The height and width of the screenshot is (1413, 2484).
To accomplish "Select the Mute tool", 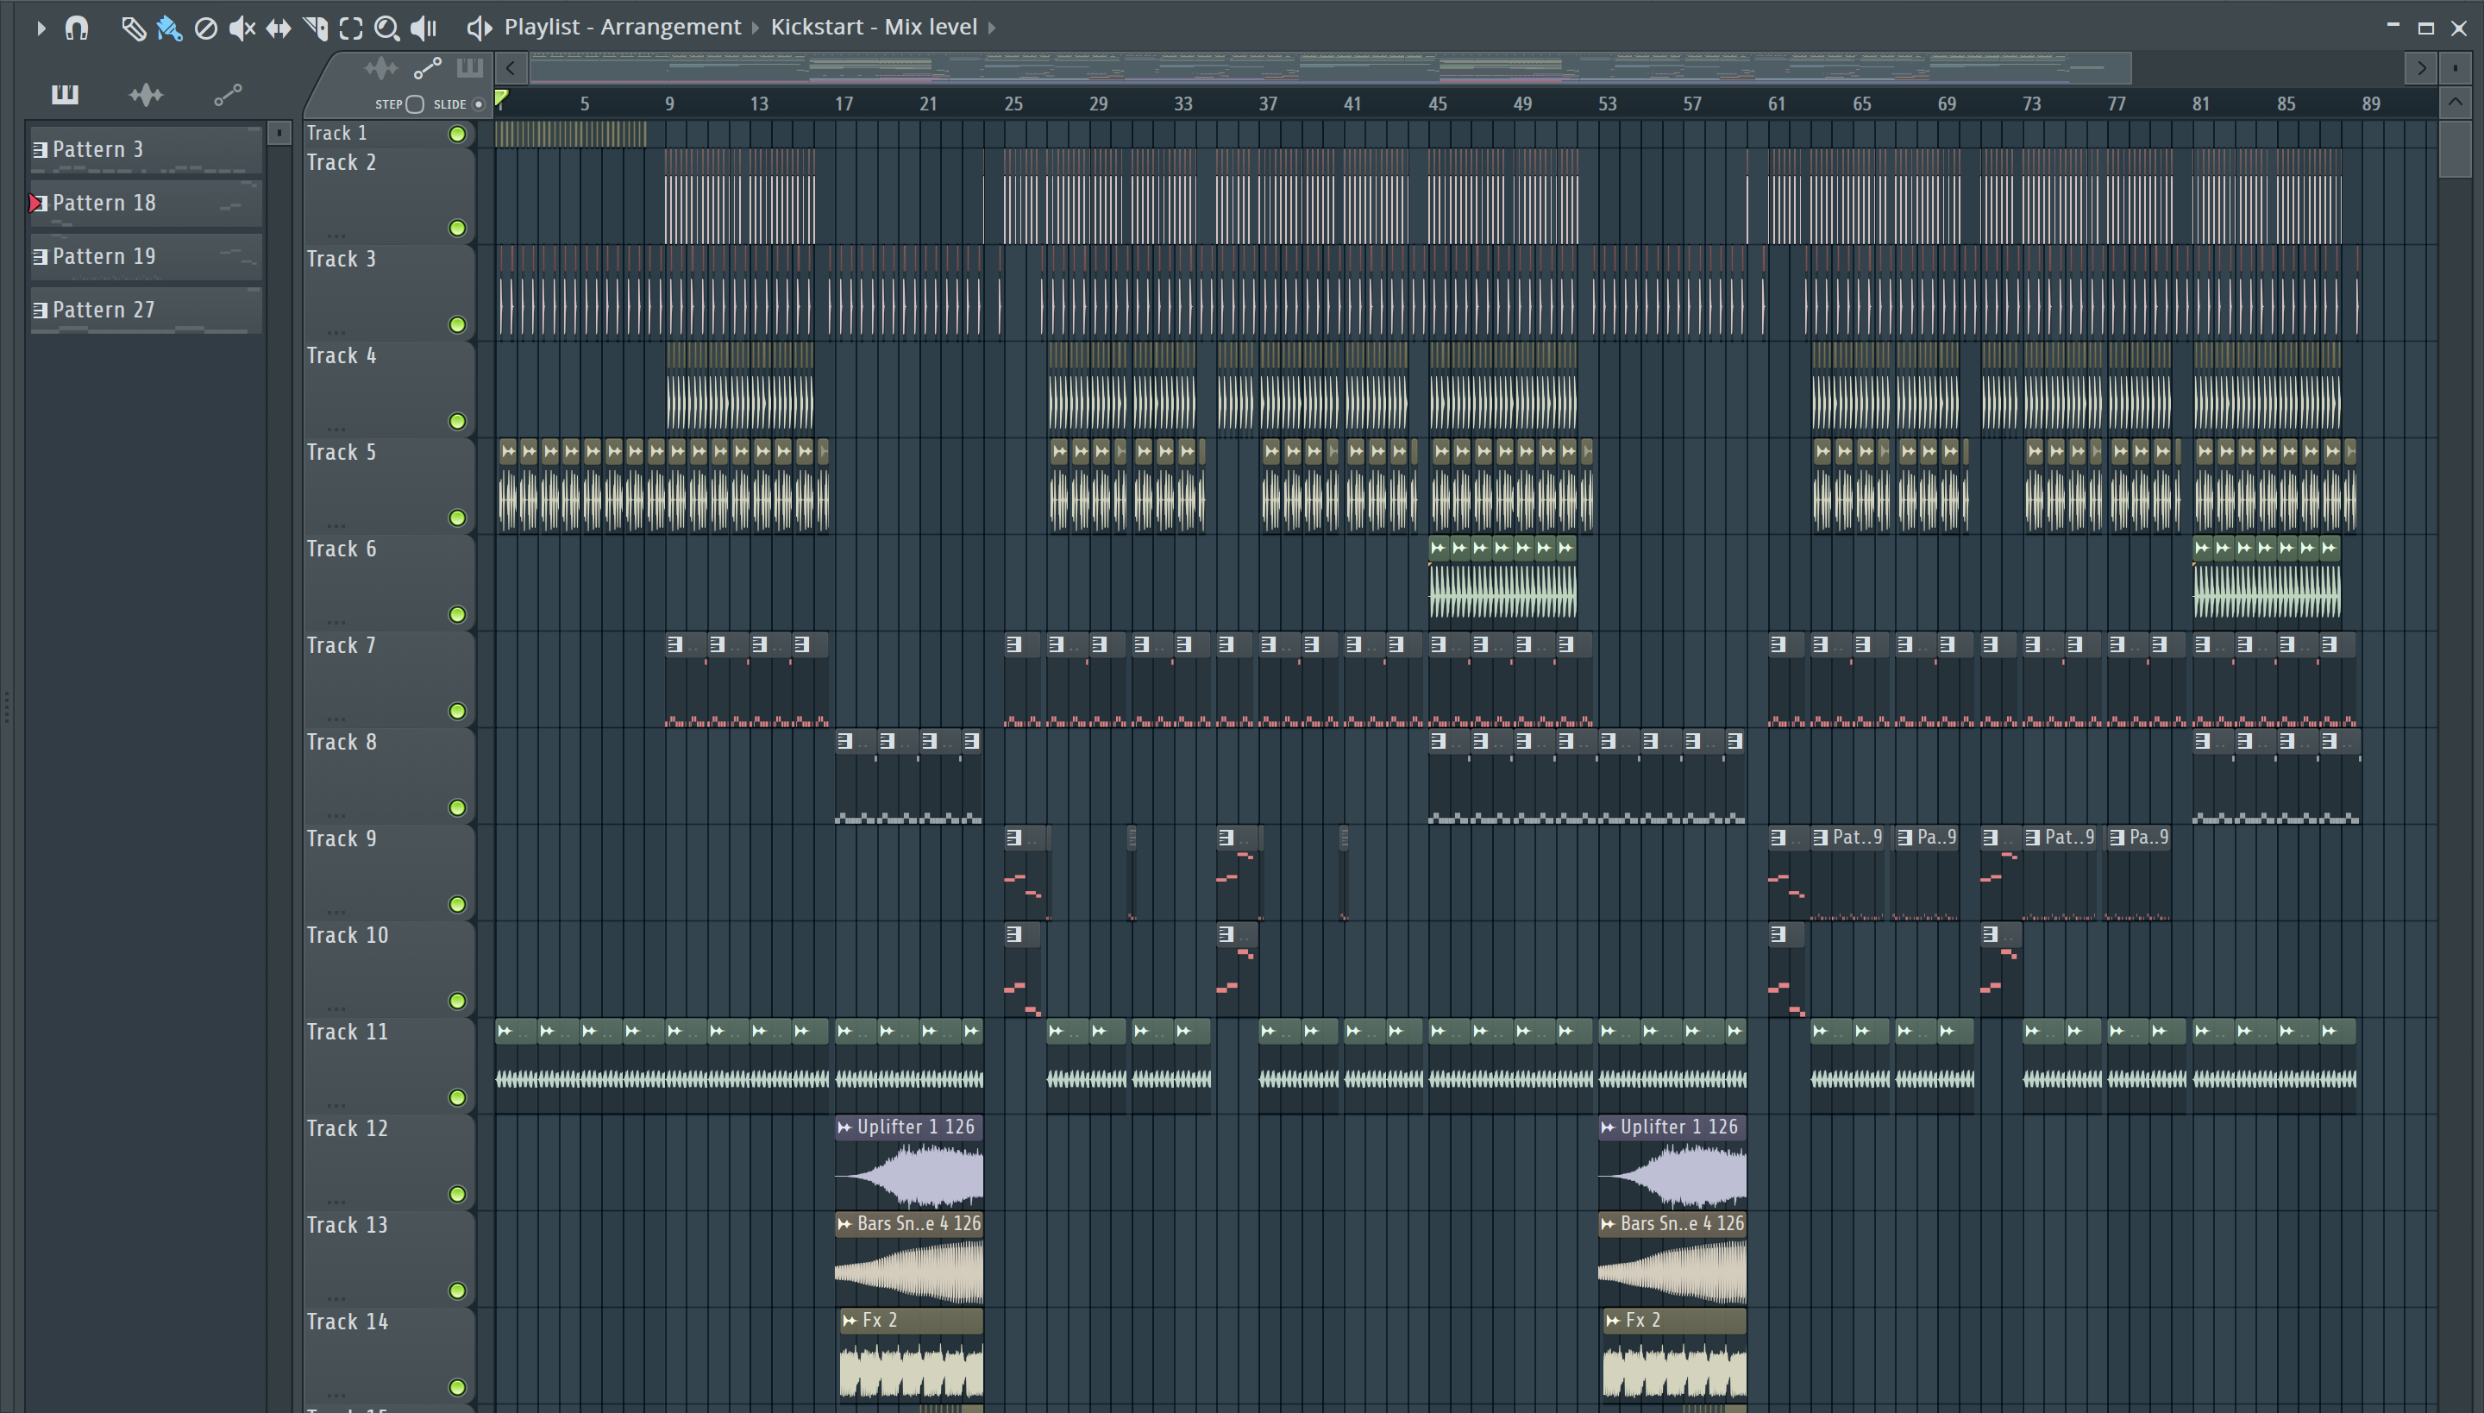I will tap(241, 28).
